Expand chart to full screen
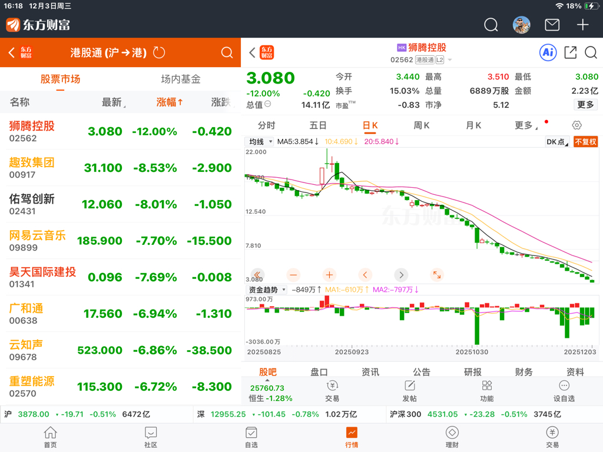 437,275
